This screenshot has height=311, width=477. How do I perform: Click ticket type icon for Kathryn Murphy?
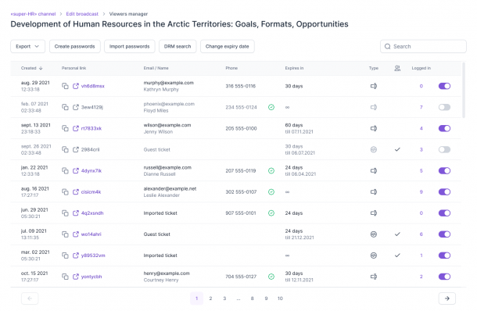[374, 86]
